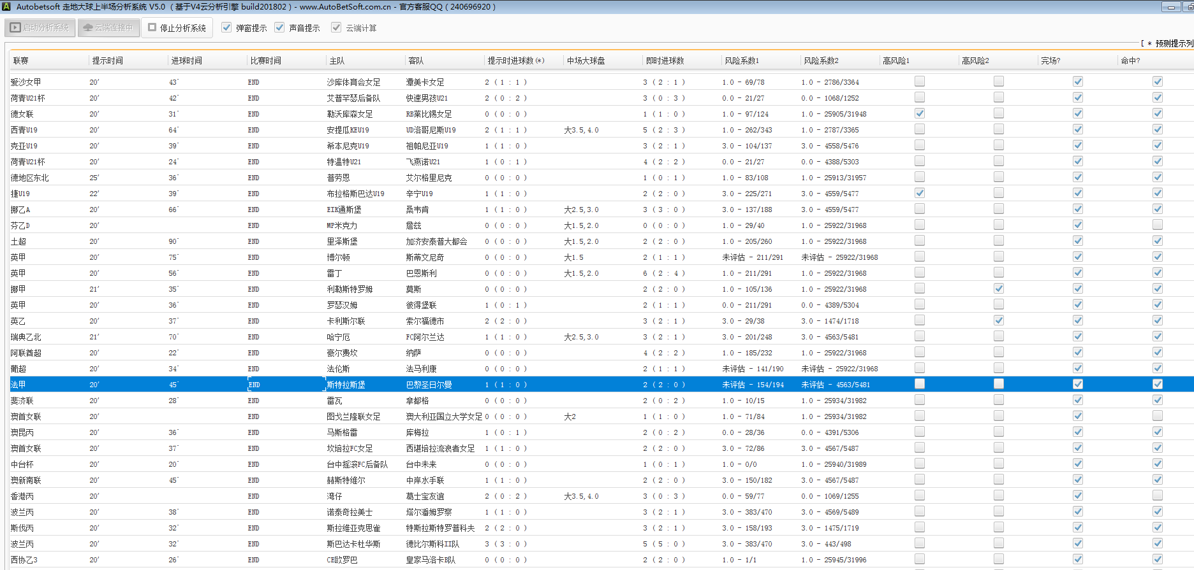This screenshot has height=570, width=1194.
Task: Sort by the 主队 column header
Action: pyautogui.click(x=337, y=61)
